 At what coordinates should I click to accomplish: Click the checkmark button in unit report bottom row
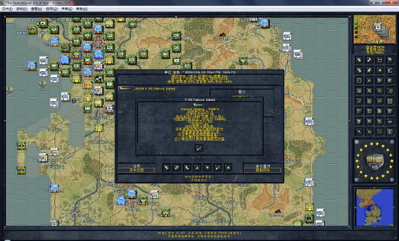pyautogui.click(x=218, y=167)
